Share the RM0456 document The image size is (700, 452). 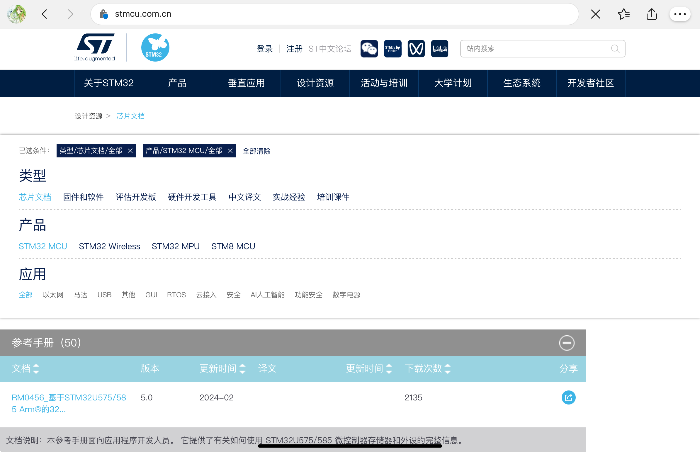(568, 397)
